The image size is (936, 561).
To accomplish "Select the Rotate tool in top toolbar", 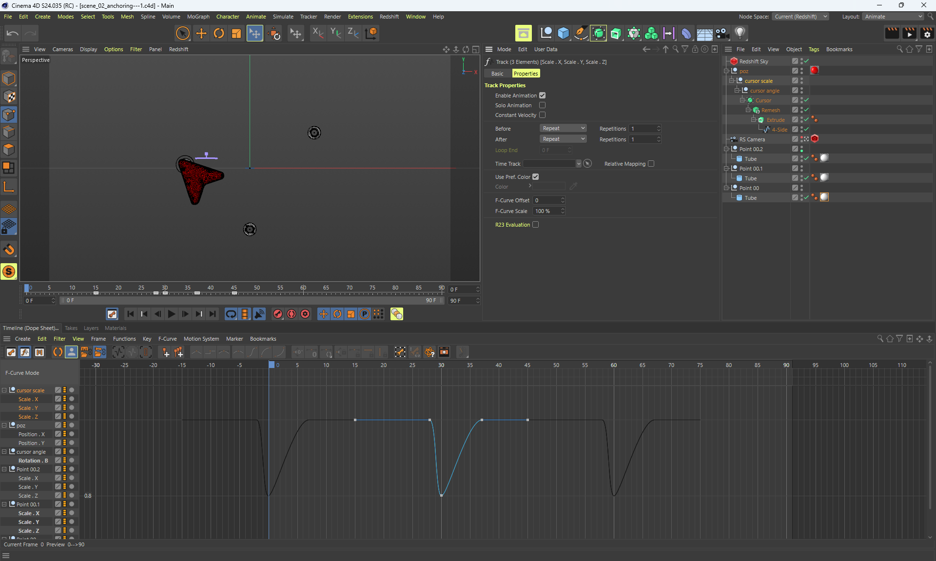I will [x=219, y=33].
